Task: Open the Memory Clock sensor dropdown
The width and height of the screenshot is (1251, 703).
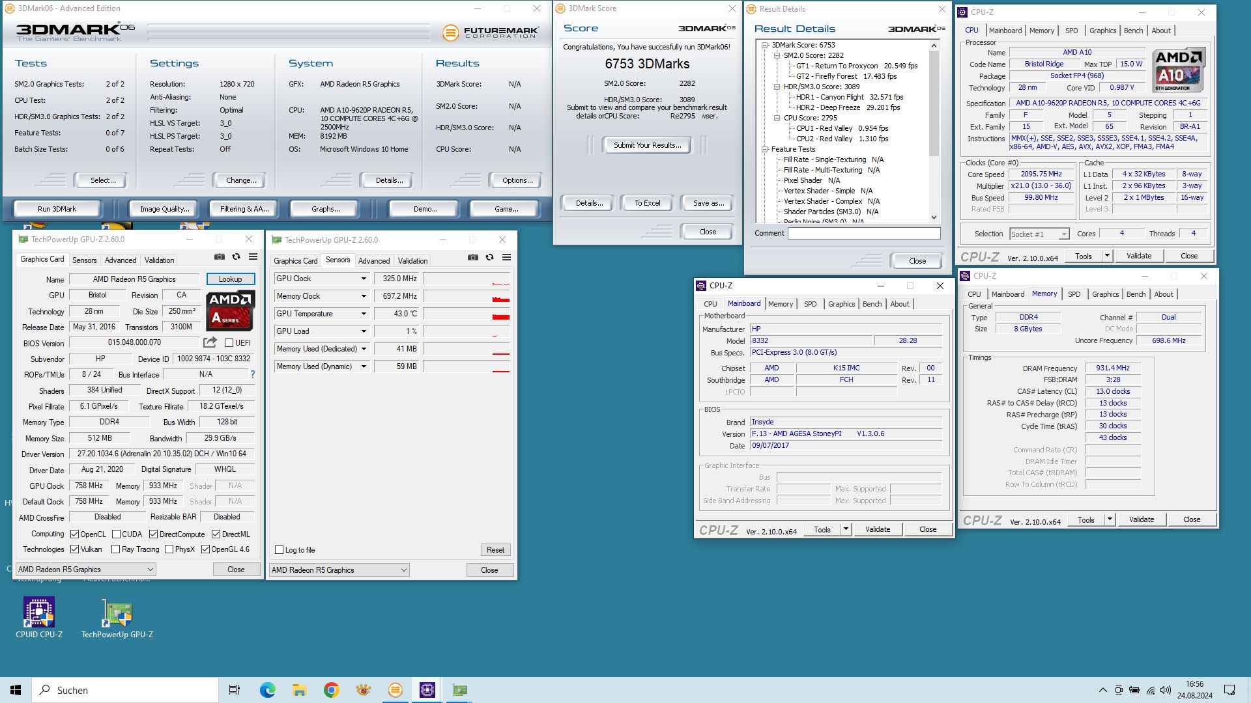Action: click(x=364, y=296)
